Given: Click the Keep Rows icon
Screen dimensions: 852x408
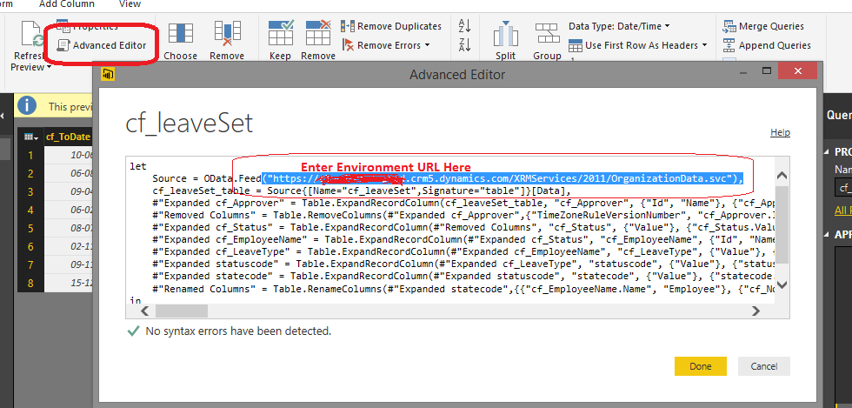Looking at the screenshot, I should (280, 33).
